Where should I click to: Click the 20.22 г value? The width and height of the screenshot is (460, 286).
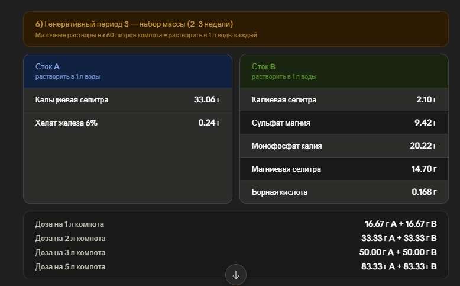tap(423, 146)
